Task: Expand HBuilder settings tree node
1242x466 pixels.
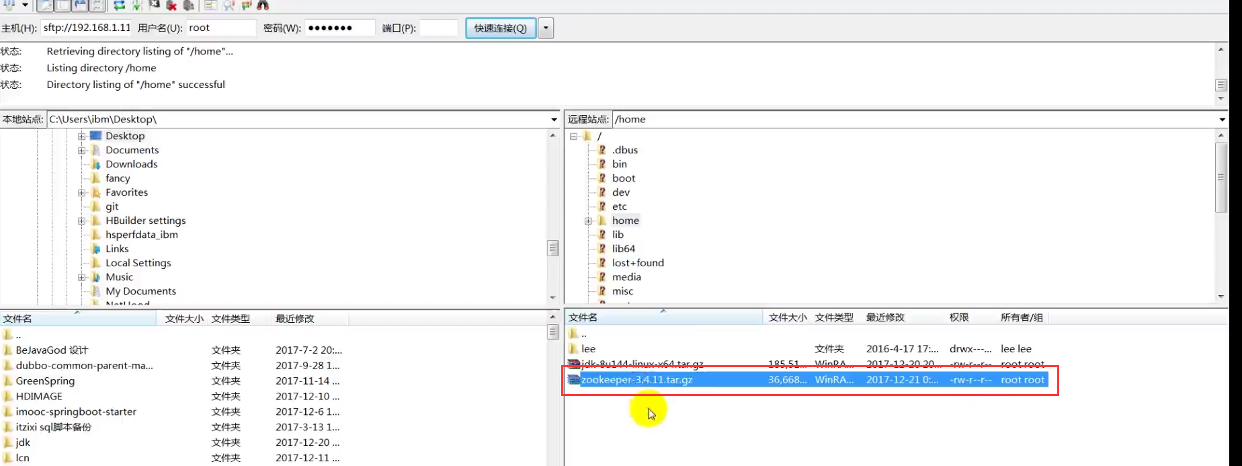Action: [81, 221]
